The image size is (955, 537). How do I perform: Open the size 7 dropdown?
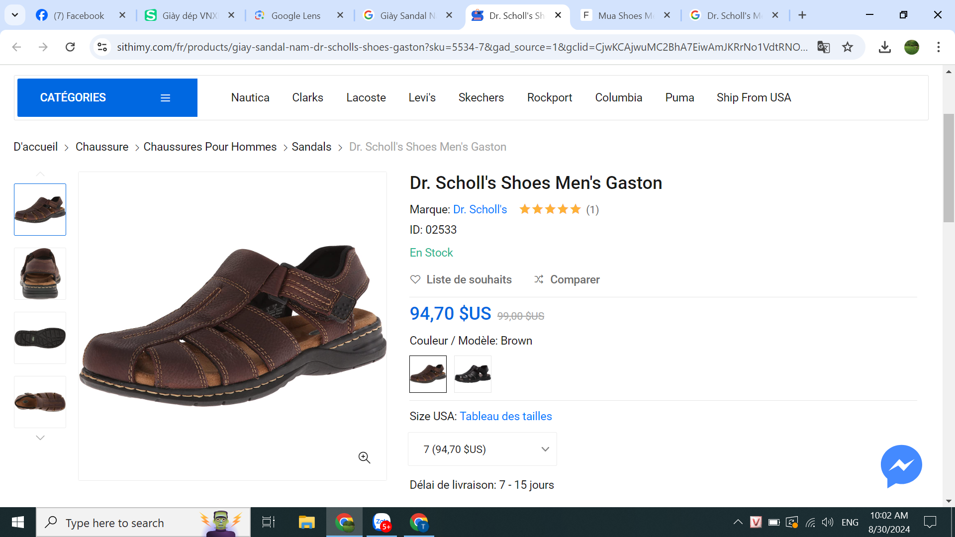482,449
